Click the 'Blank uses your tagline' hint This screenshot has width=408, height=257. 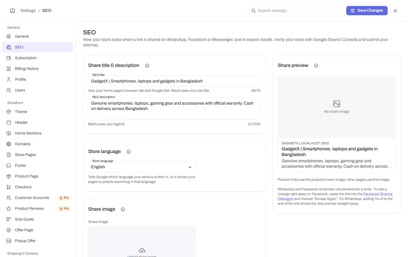click(106, 124)
